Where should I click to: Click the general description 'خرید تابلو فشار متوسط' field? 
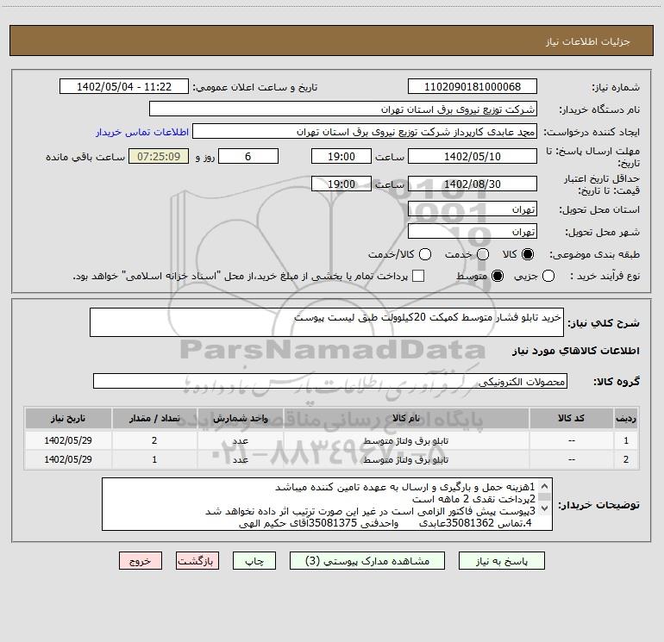(x=327, y=322)
